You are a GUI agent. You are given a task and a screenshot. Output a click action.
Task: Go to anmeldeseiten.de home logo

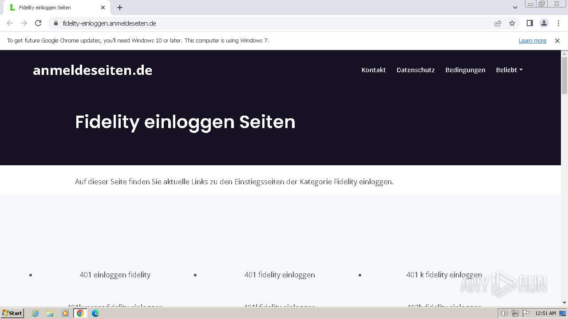point(93,70)
